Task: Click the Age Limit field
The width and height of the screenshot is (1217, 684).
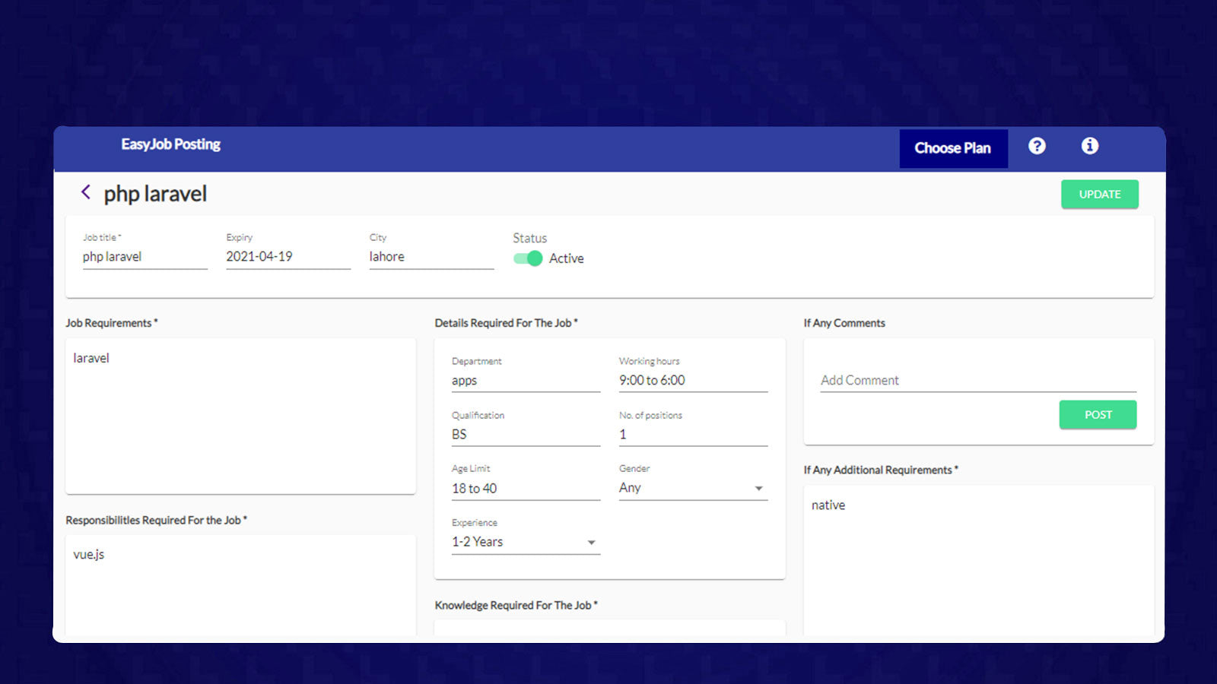Action: pos(525,489)
